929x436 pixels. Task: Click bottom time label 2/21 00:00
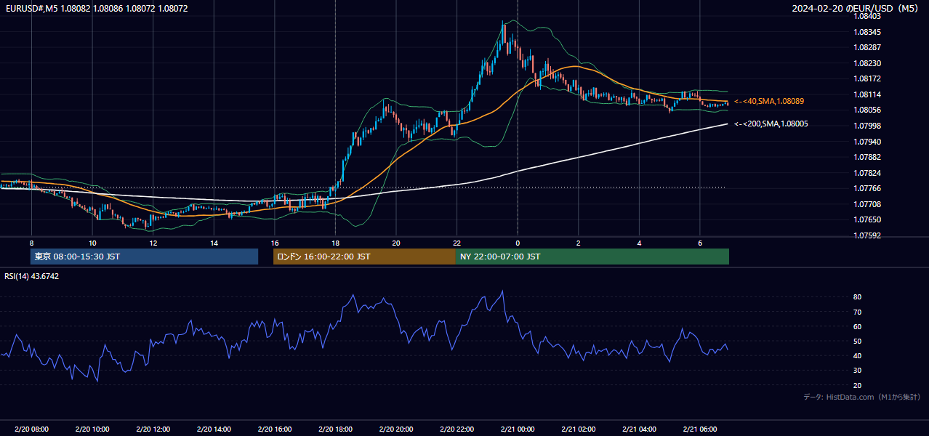coord(518,429)
